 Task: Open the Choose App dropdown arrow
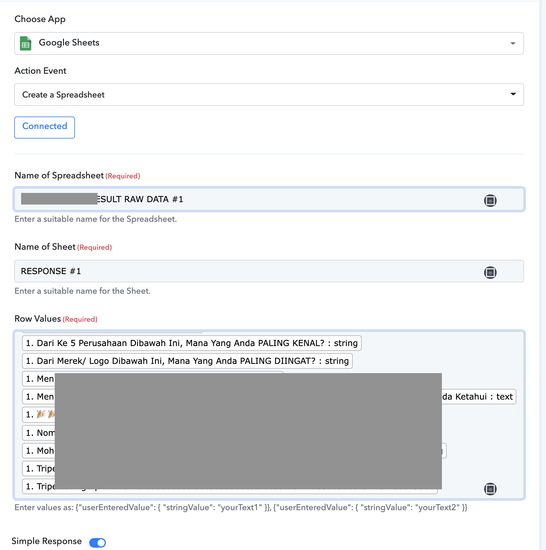(x=513, y=43)
